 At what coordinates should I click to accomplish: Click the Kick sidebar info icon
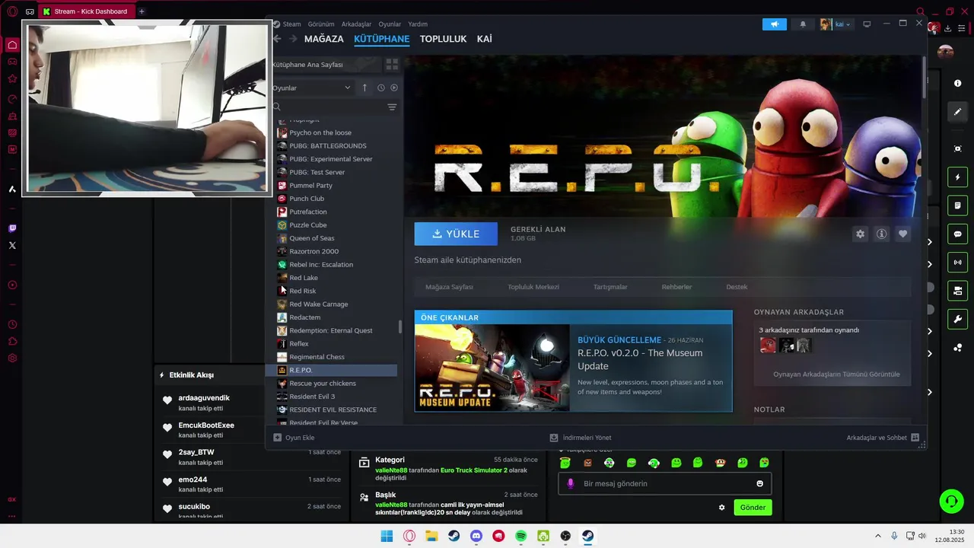tap(958, 84)
